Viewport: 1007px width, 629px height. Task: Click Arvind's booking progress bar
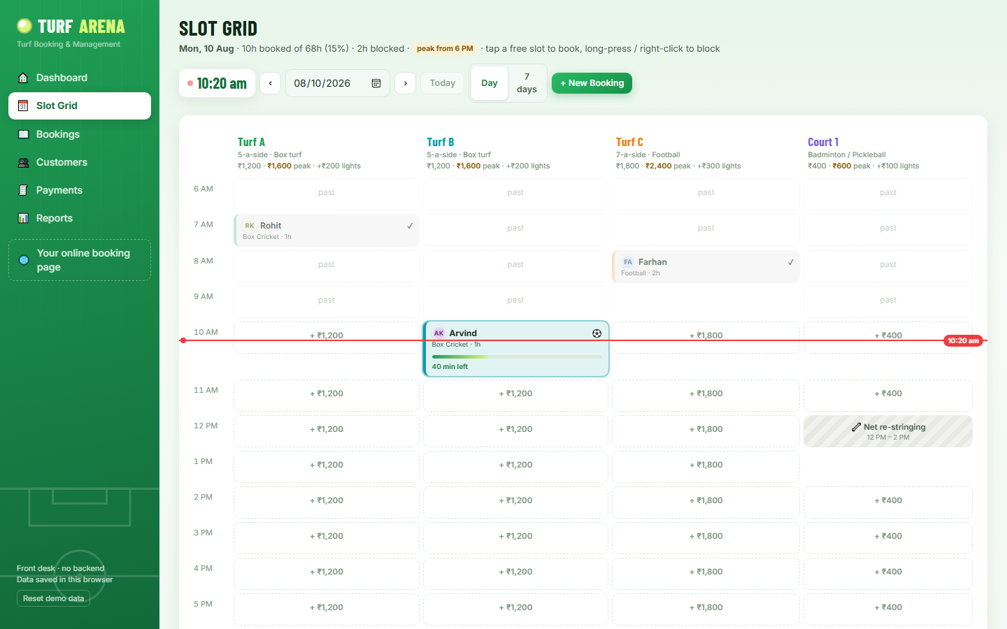tap(517, 356)
